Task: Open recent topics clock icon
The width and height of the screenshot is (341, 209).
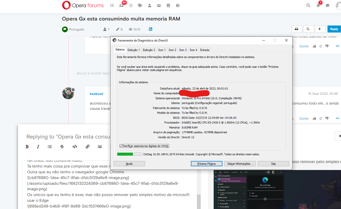Action: click(131, 5)
